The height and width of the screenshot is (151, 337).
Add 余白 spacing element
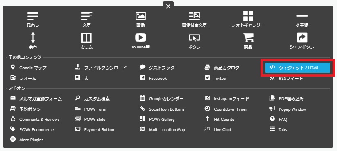33,41
